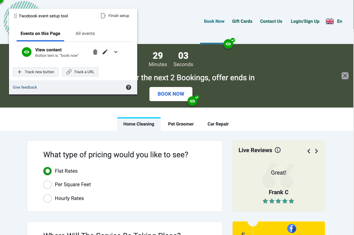Open the Pet Groomer tab
Viewport: 354px width, 235px height.
pos(181,124)
